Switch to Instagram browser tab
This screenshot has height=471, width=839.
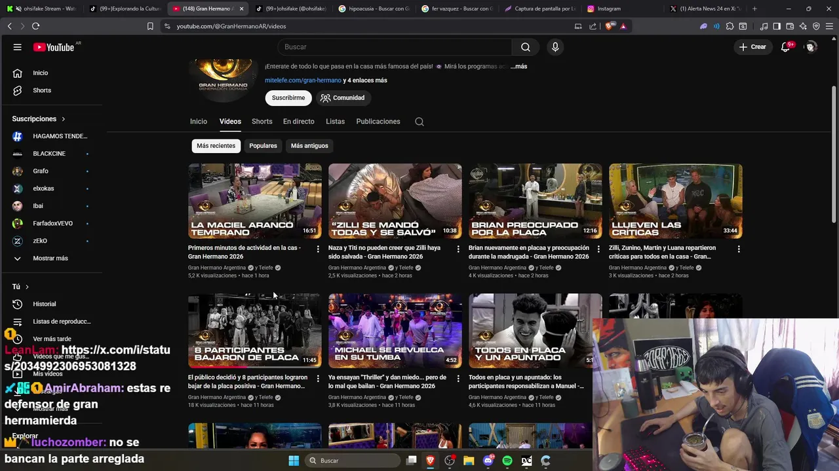coord(621,9)
